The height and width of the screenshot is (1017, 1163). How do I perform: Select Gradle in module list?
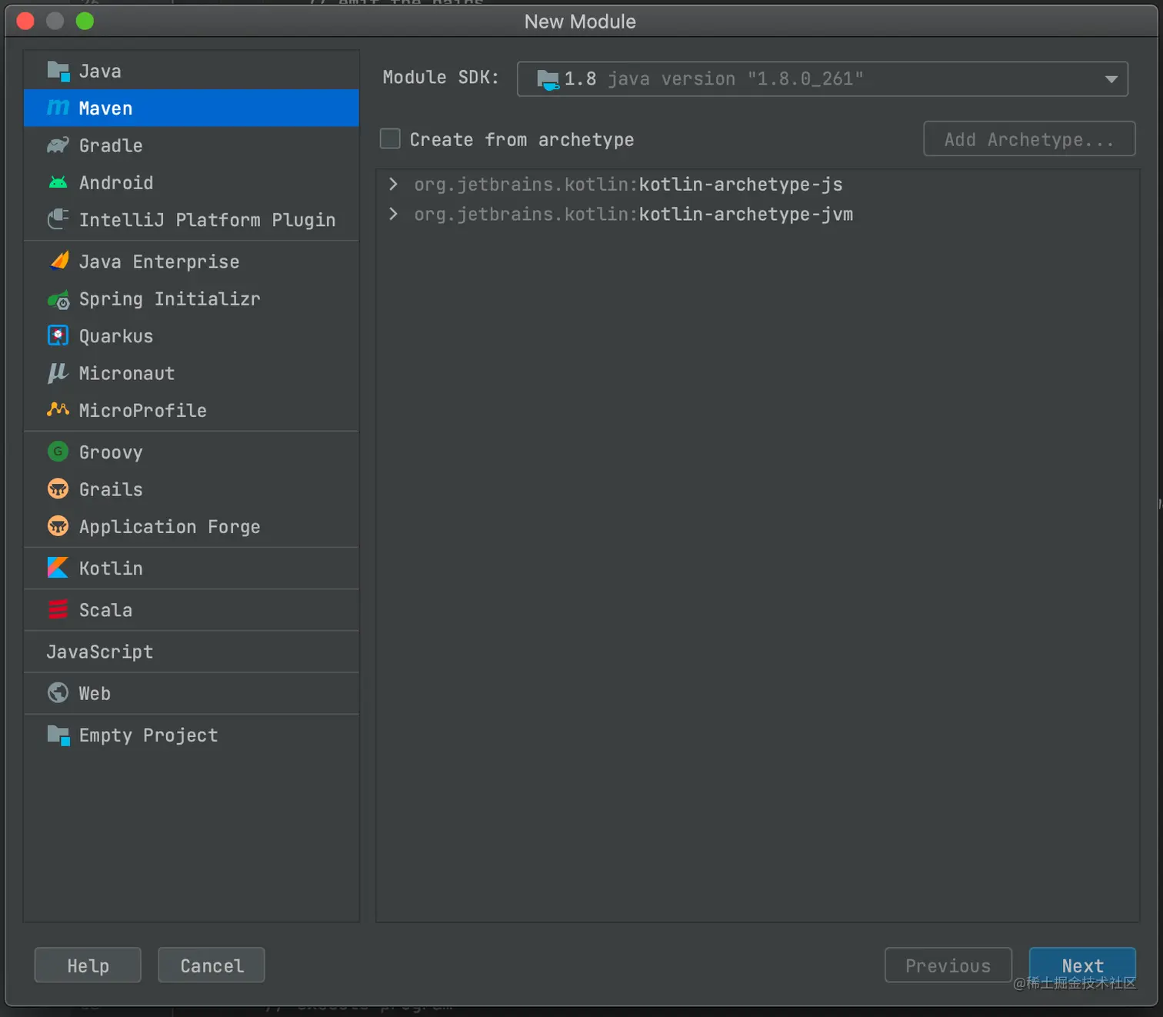[x=192, y=145]
